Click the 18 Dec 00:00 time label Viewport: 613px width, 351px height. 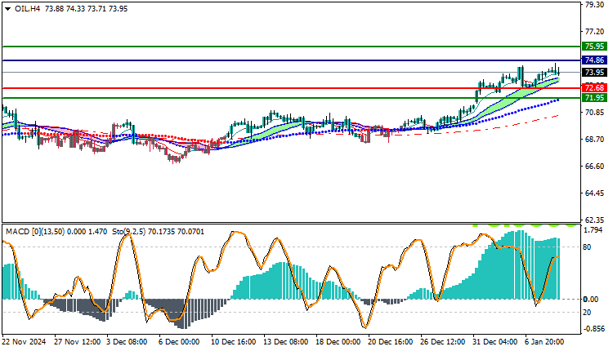click(338, 342)
